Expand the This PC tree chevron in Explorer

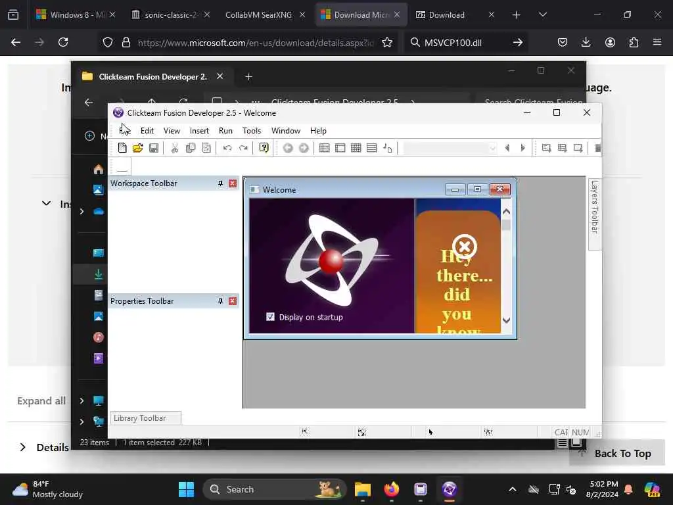81,400
